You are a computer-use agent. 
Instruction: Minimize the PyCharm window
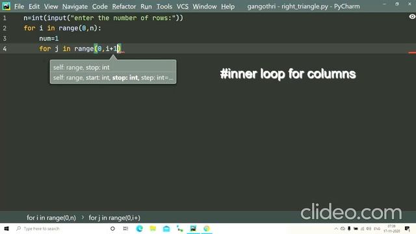[384, 5]
